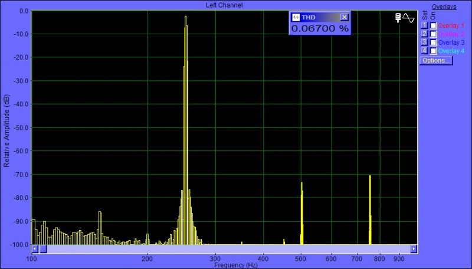Image resolution: width=472 pixels, height=269 pixels.
Task: Click the THD window waveform icon
Action: (x=296, y=17)
